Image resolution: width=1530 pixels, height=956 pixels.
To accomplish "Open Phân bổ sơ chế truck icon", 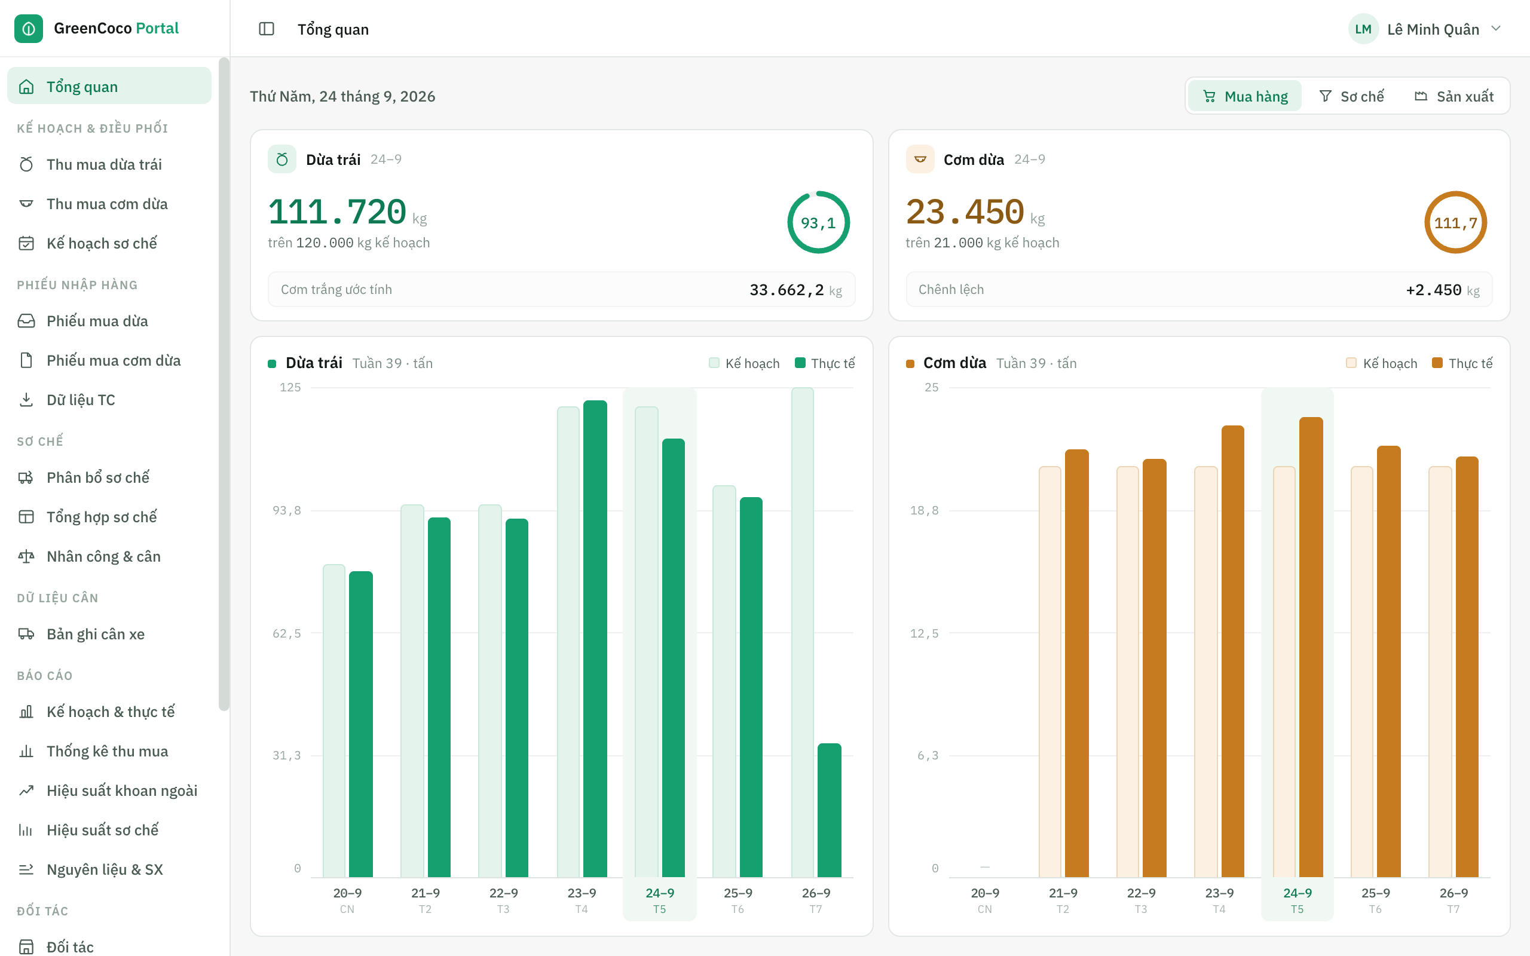I will pyautogui.click(x=26, y=477).
